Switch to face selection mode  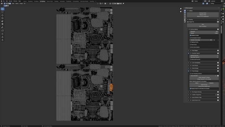pyautogui.click(x=10, y=4)
